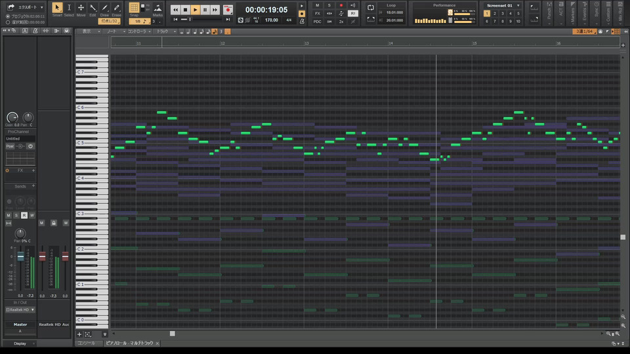Fast forward the transport
The width and height of the screenshot is (630, 354).
coord(215,10)
